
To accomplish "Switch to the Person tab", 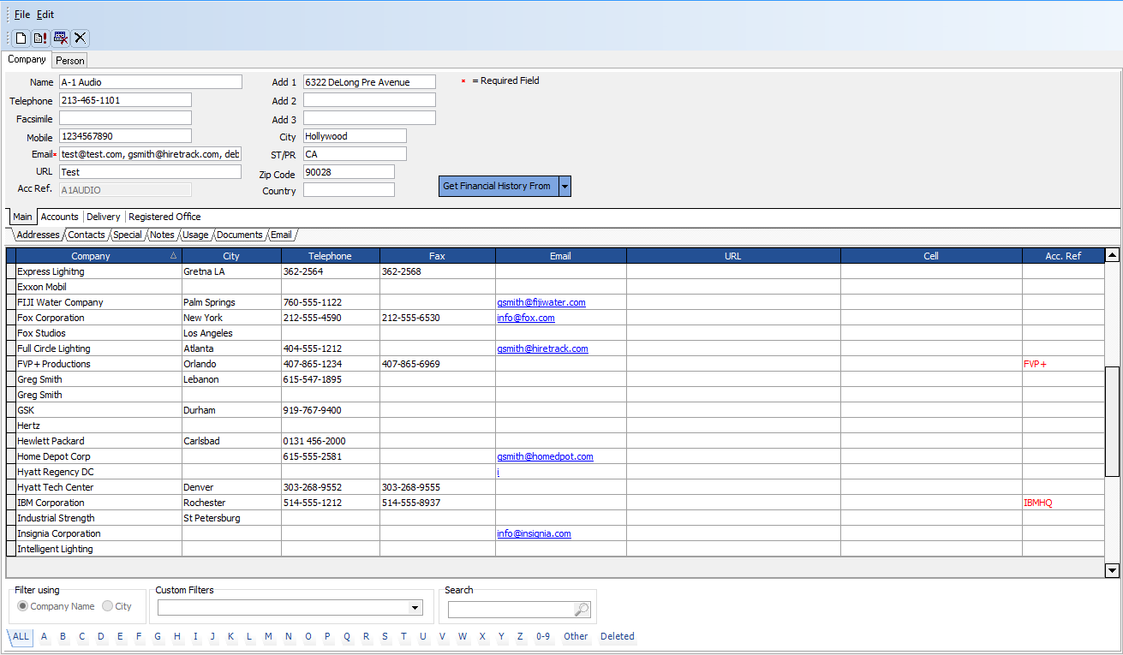I will click(70, 61).
